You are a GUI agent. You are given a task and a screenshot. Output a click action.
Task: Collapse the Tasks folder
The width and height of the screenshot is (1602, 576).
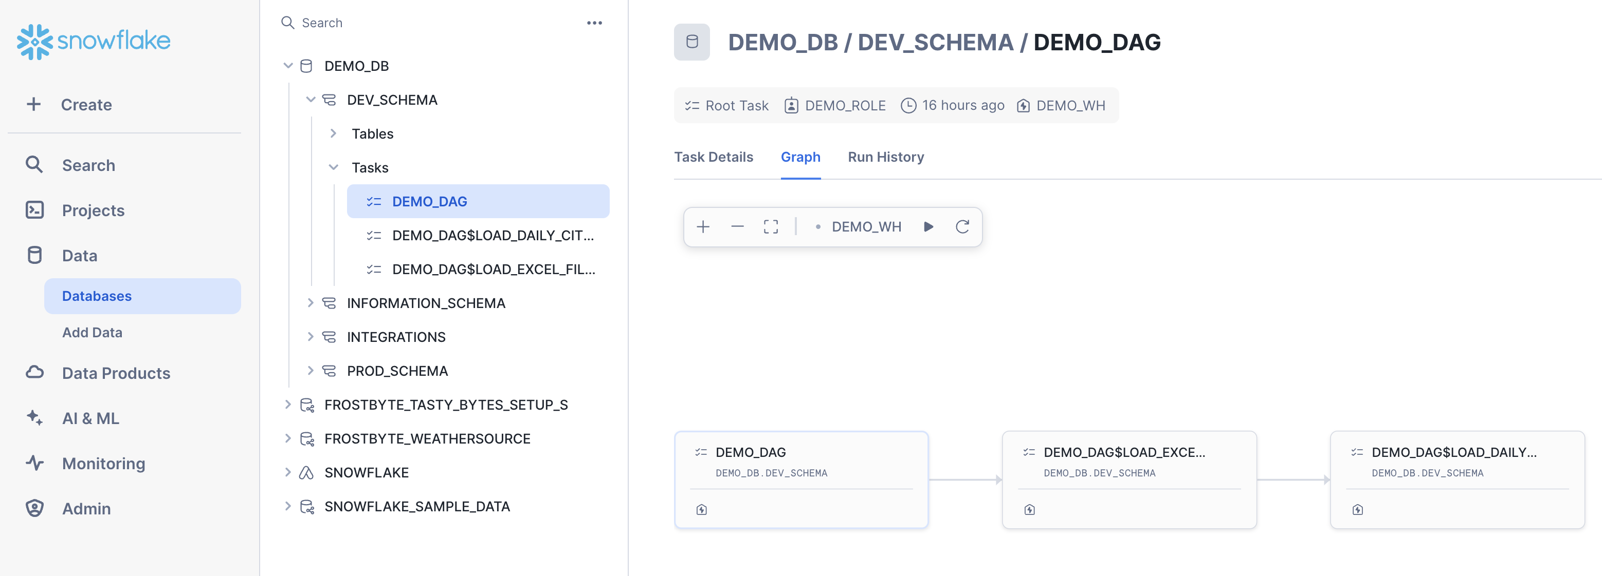point(333,167)
